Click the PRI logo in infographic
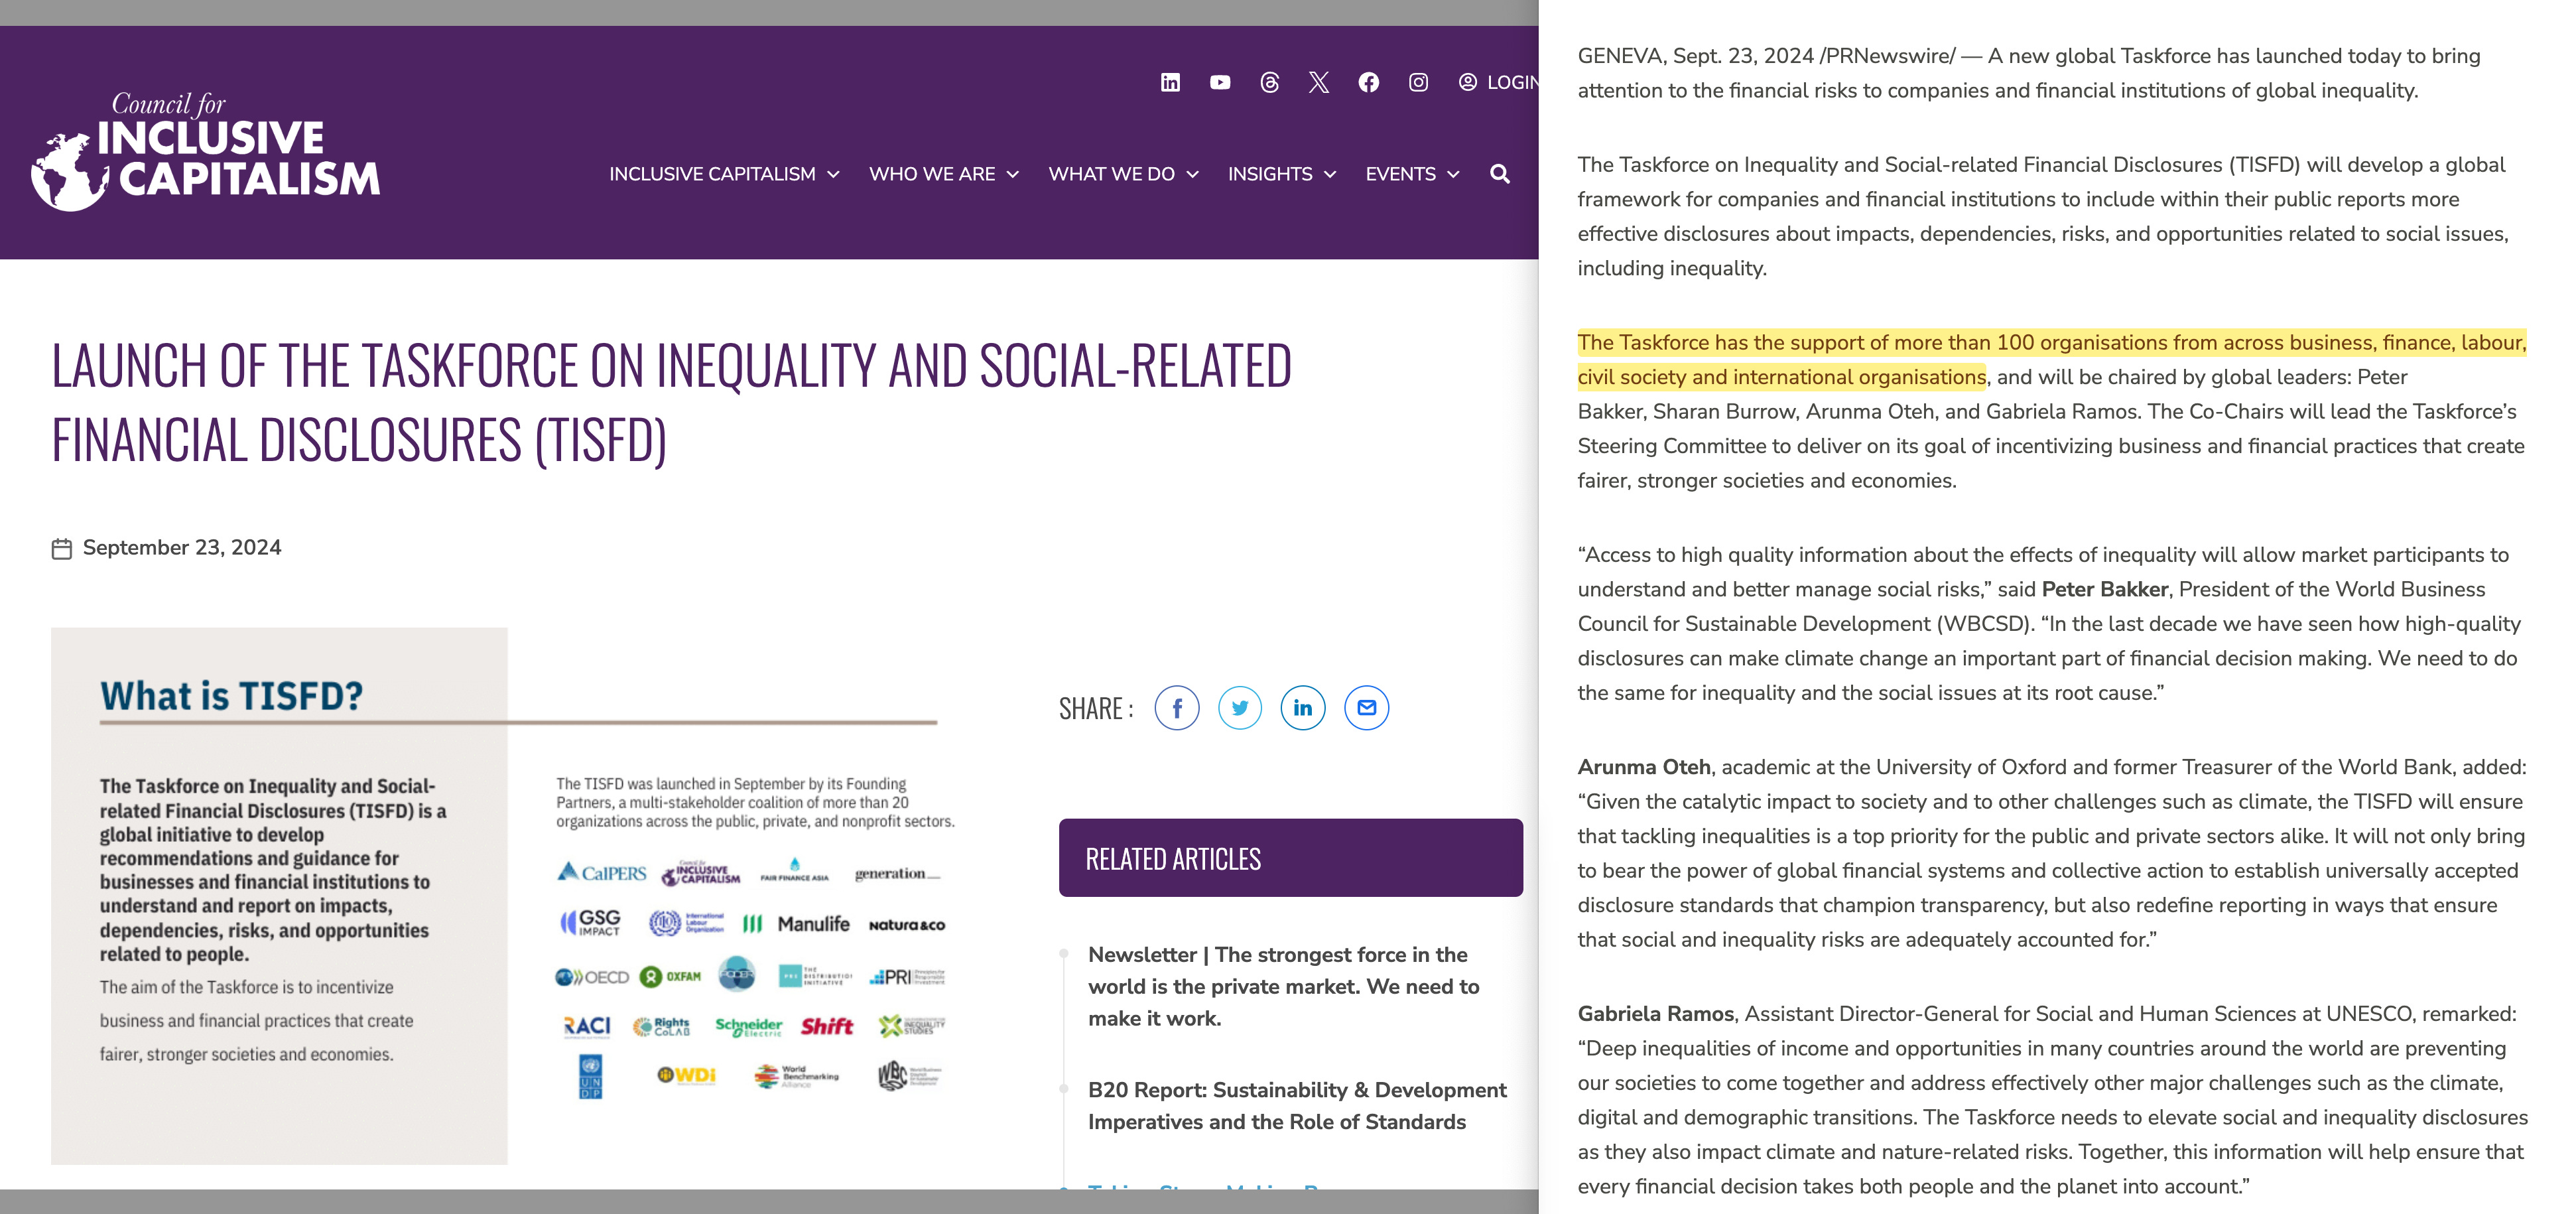The height and width of the screenshot is (1214, 2576). tap(907, 976)
